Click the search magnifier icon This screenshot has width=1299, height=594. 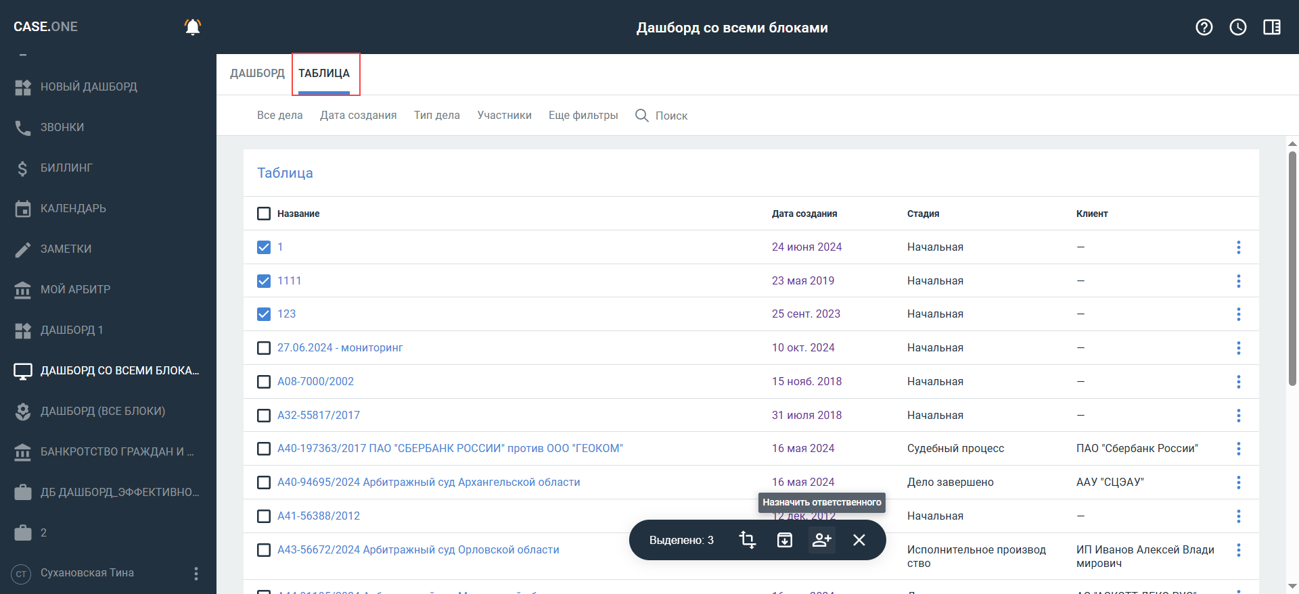click(642, 116)
